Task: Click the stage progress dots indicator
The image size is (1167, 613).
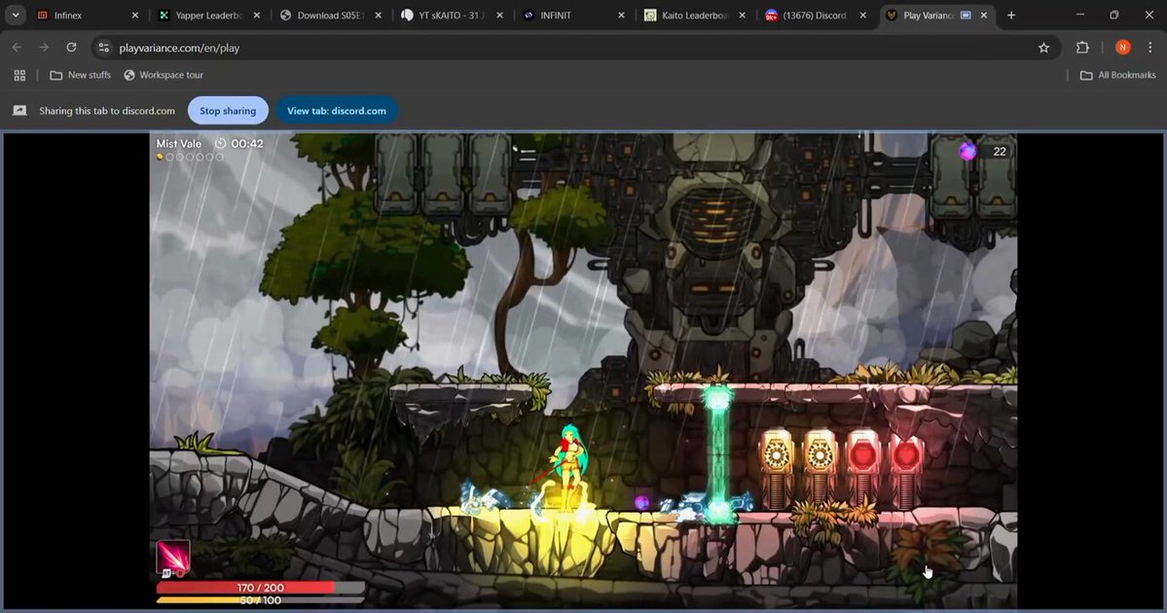Action: pyautogui.click(x=190, y=157)
